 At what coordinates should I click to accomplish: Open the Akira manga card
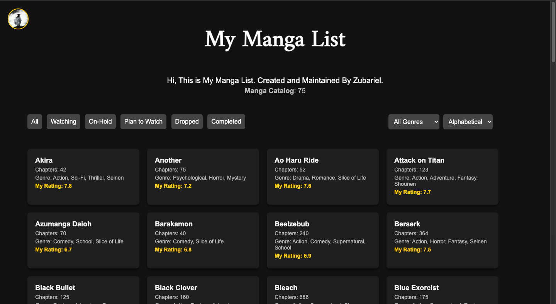(x=83, y=177)
